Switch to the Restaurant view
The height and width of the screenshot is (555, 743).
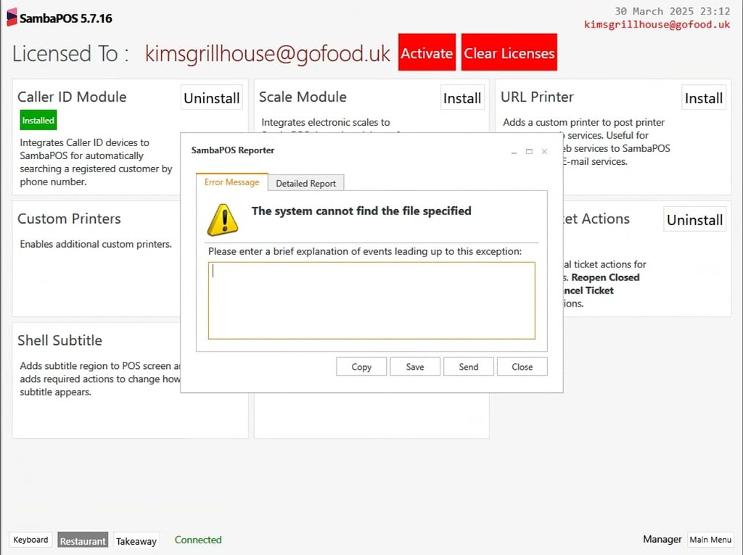tap(82, 540)
